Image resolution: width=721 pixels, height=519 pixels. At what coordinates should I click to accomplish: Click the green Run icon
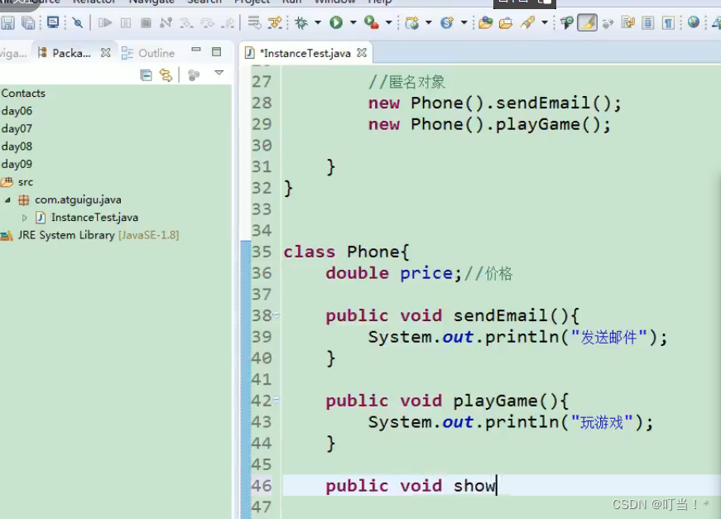(336, 22)
